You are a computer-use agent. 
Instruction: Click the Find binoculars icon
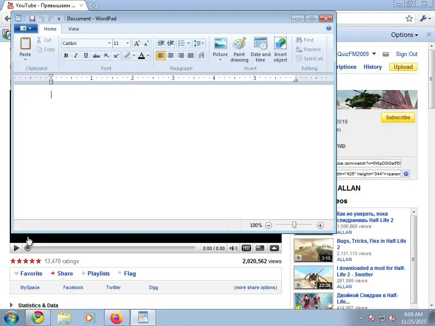(x=299, y=40)
